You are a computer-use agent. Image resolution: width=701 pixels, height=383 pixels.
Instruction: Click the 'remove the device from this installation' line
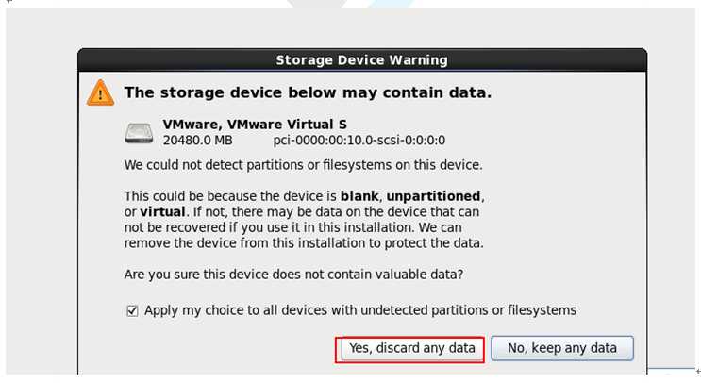pyautogui.click(x=304, y=243)
